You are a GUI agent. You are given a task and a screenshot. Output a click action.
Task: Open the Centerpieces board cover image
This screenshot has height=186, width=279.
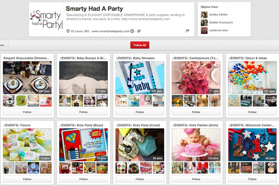coord(196,77)
